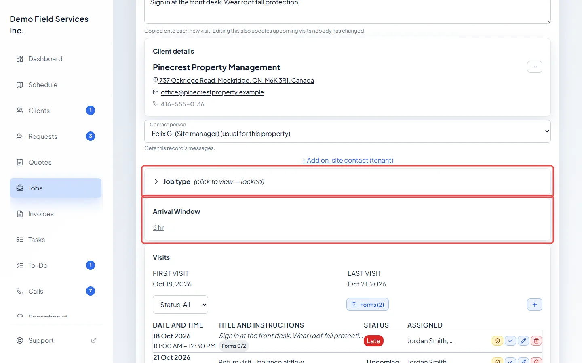This screenshot has width=582, height=363.
Task: Edit the 18 Oct visit with pencil icon
Action: (523, 341)
